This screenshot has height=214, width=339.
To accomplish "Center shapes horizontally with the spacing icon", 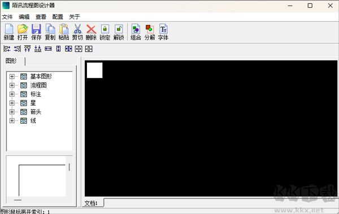I will click(89, 49).
